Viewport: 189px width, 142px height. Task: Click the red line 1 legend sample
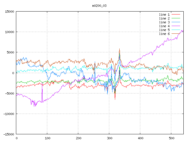click(x=176, y=14)
